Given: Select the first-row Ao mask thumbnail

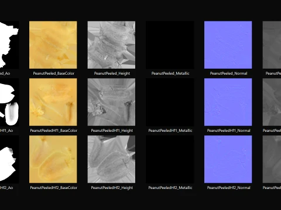Looking at the screenshot, I should tap(9, 45).
